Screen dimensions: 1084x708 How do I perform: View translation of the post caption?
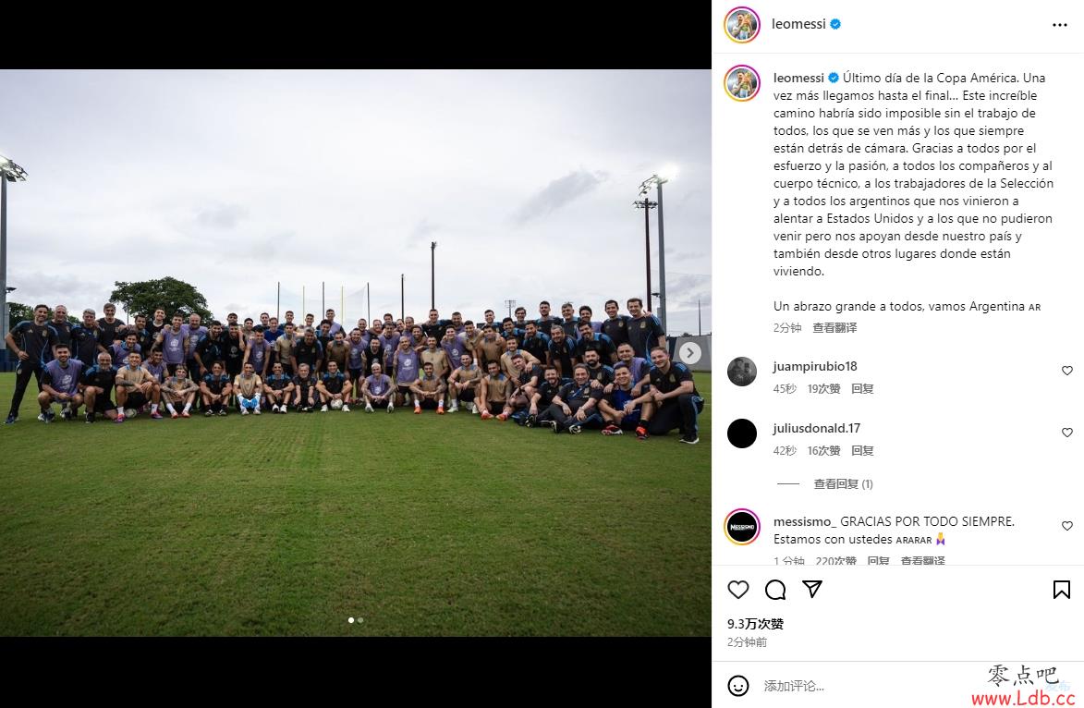coord(834,328)
